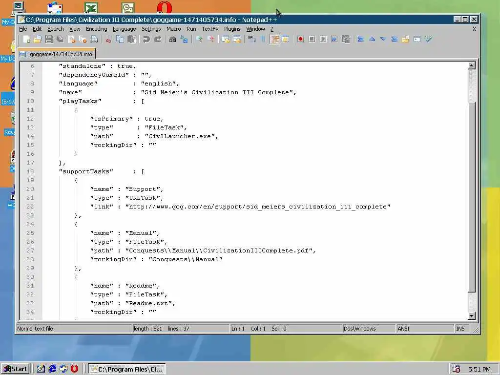Close document via menu bar X button
The image size is (500, 375).
[x=474, y=29]
